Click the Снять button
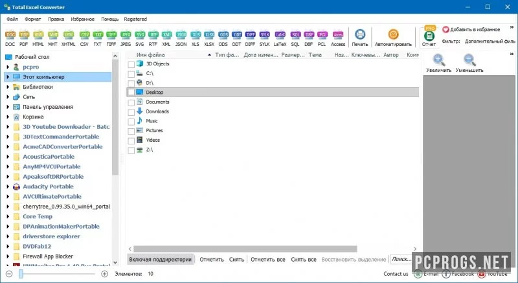The width and height of the screenshot is (518, 283). [x=236, y=260]
